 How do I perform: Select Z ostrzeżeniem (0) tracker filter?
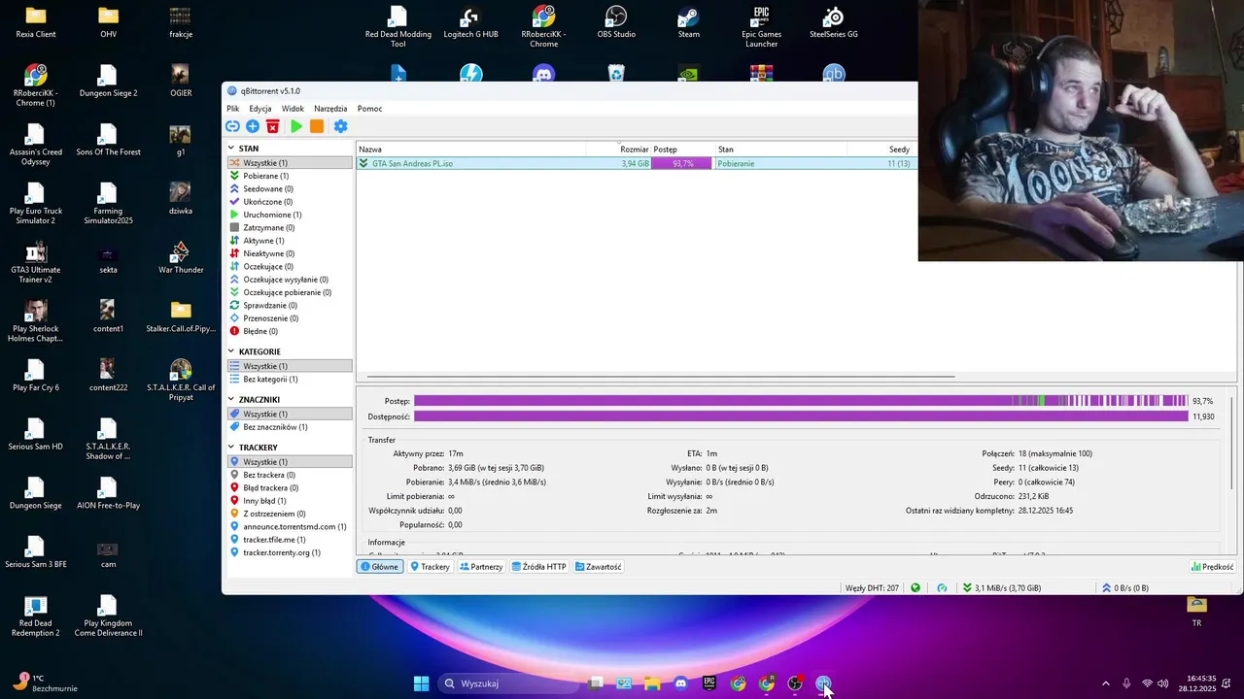pyautogui.click(x=290, y=514)
